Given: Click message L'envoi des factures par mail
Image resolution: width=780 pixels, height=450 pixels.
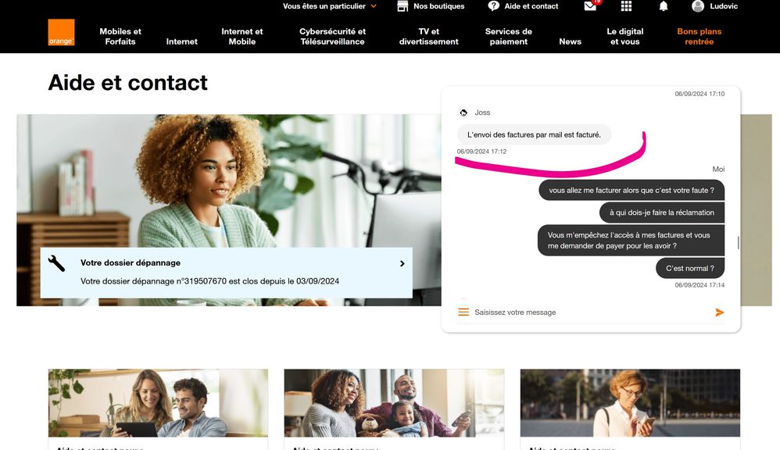Looking at the screenshot, I should 534,134.
